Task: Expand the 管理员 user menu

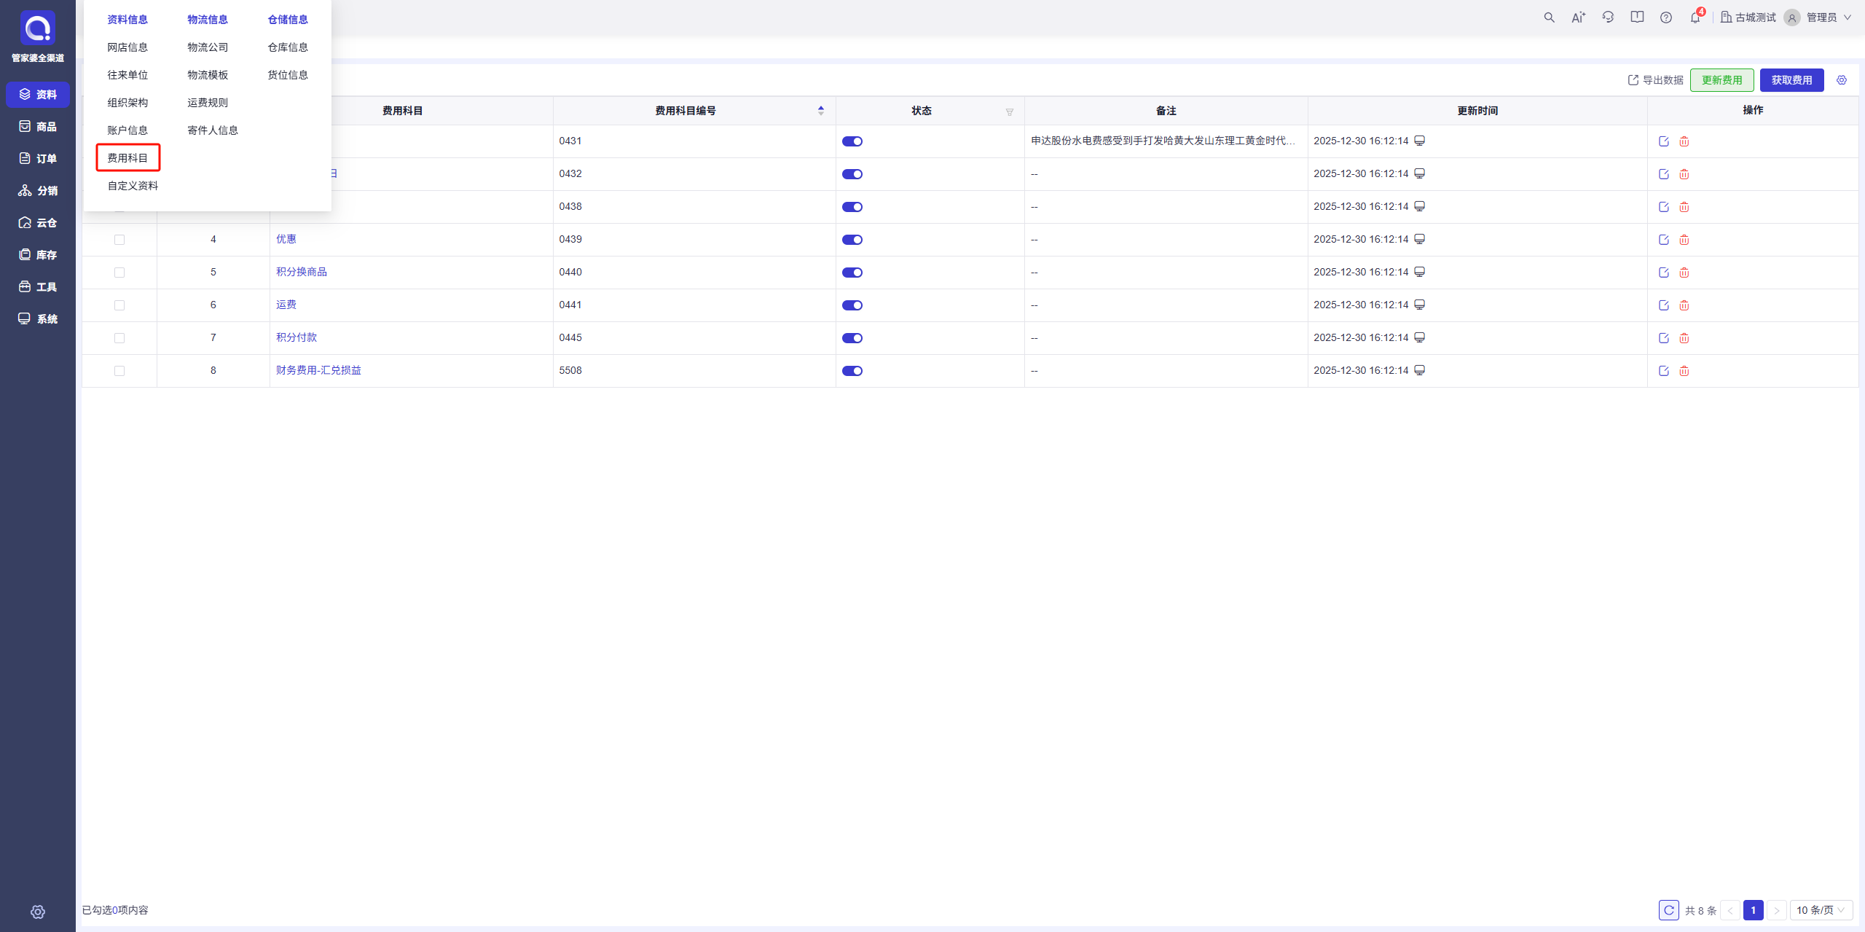Action: coord(1819,17)
